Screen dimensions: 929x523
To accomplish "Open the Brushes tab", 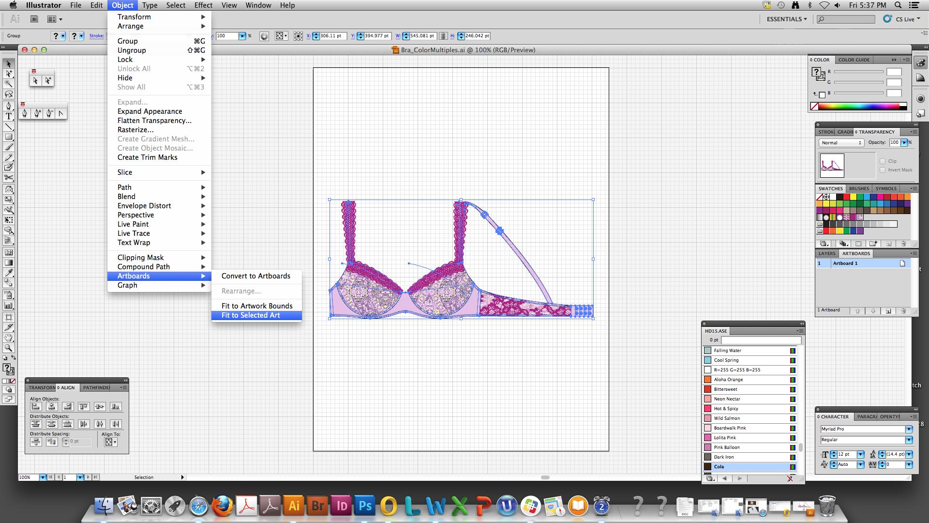I will tap(858, 188).
